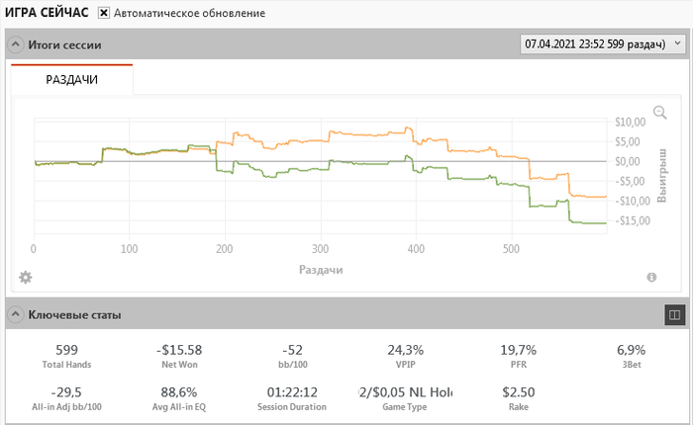
Task: Select the РАЗДАЧИ tab
Action: 72,80
